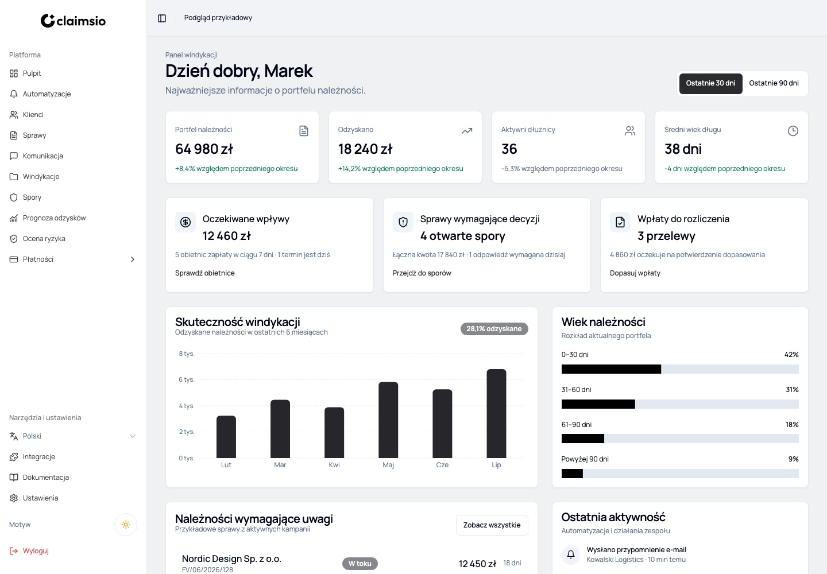Click the Lip bar in chart
827x574 pixels.
496,413
